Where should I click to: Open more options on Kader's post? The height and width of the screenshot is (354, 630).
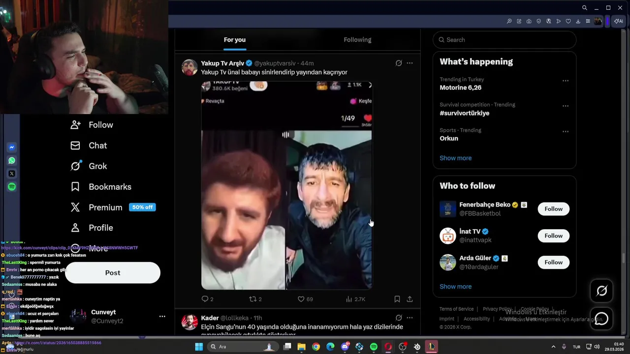[409, 318]
